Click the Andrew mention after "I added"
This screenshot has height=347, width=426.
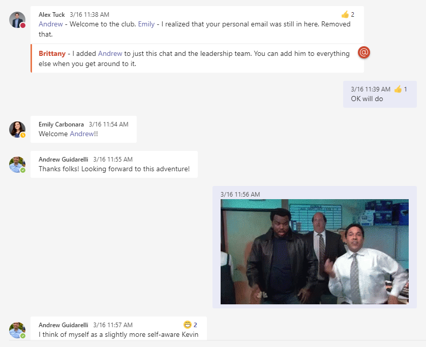point(110,53)
